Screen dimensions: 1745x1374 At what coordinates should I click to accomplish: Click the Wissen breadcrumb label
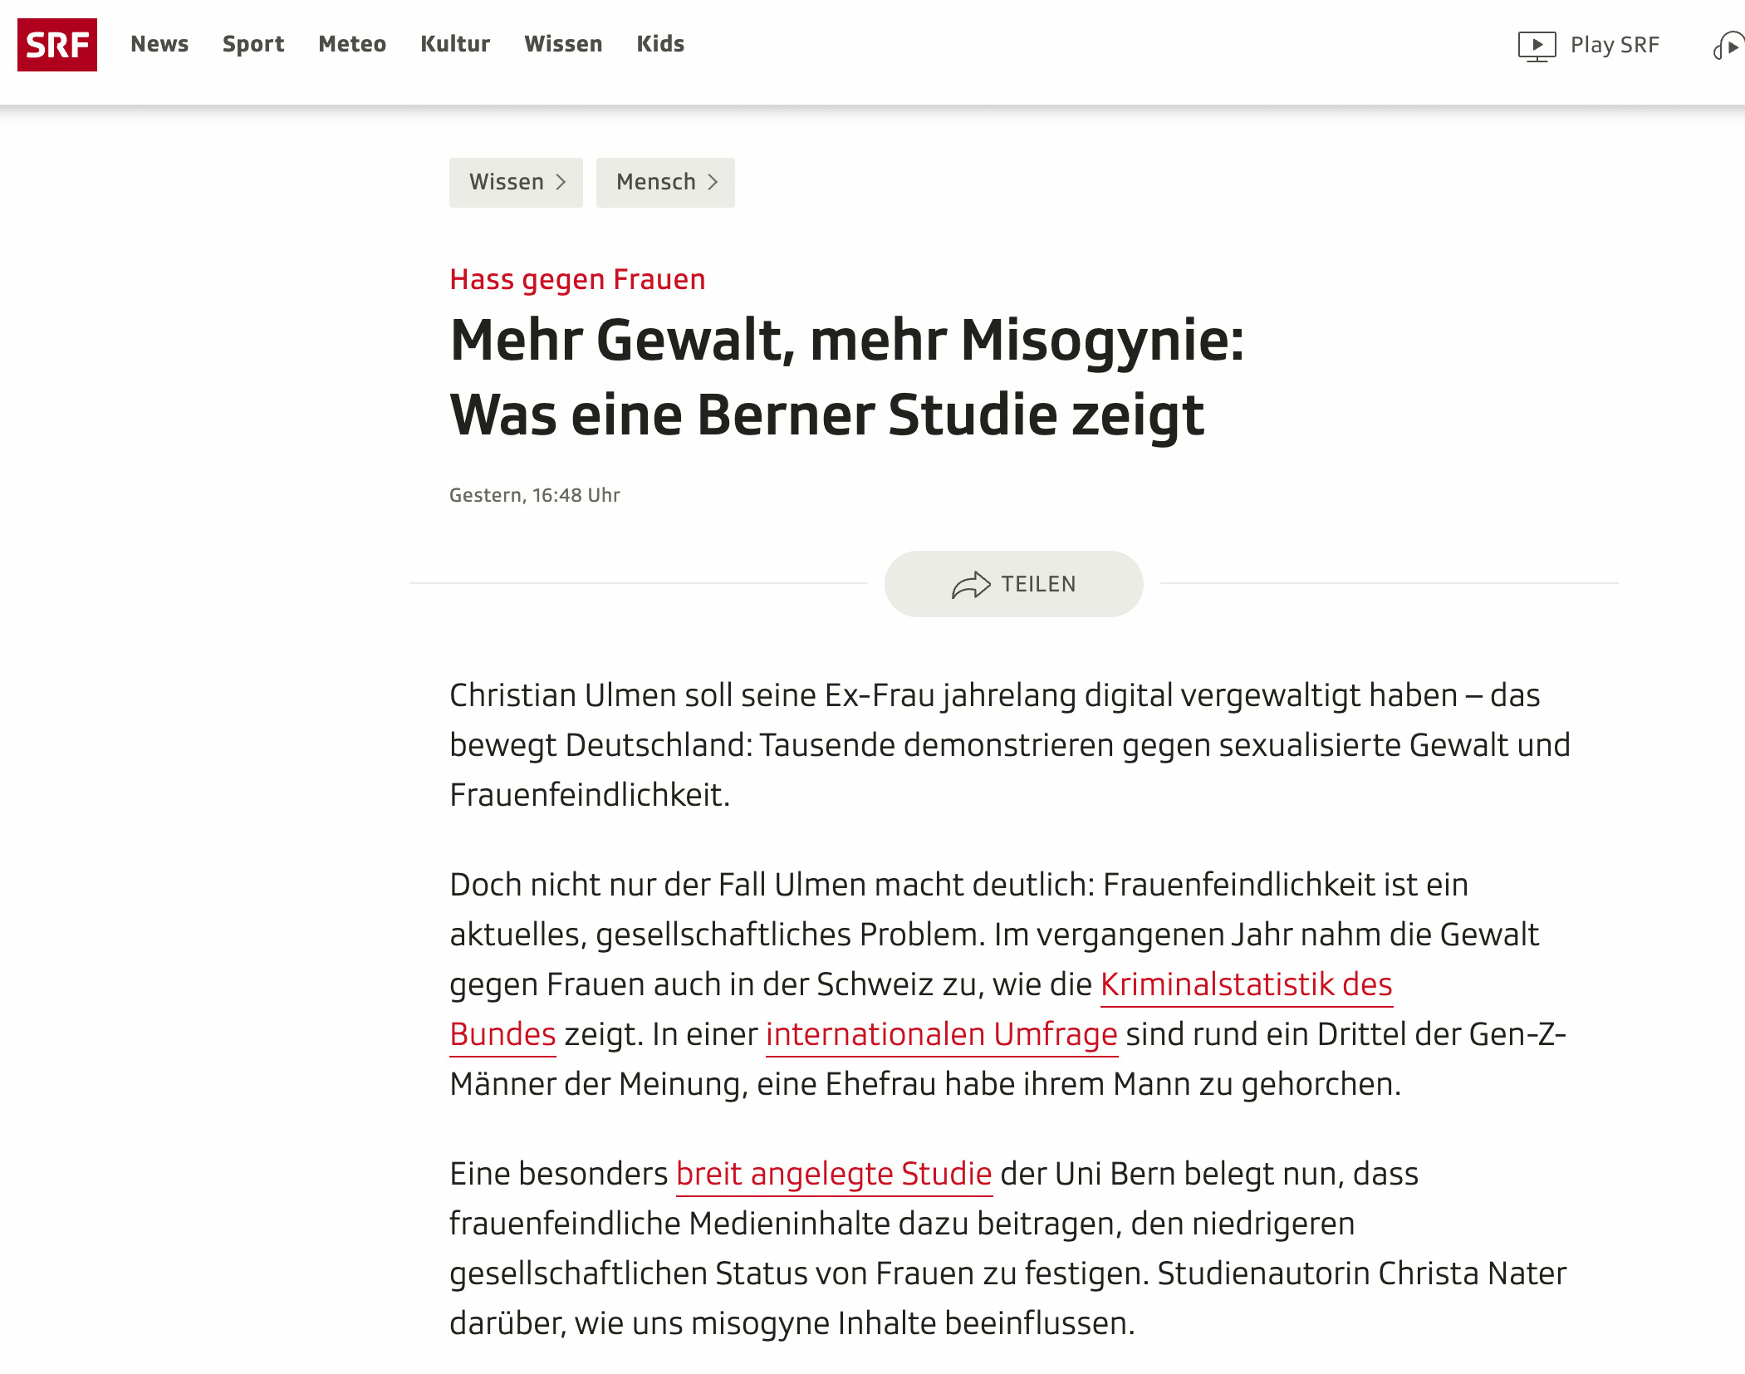pyautogui.click(x=507, y=182)
